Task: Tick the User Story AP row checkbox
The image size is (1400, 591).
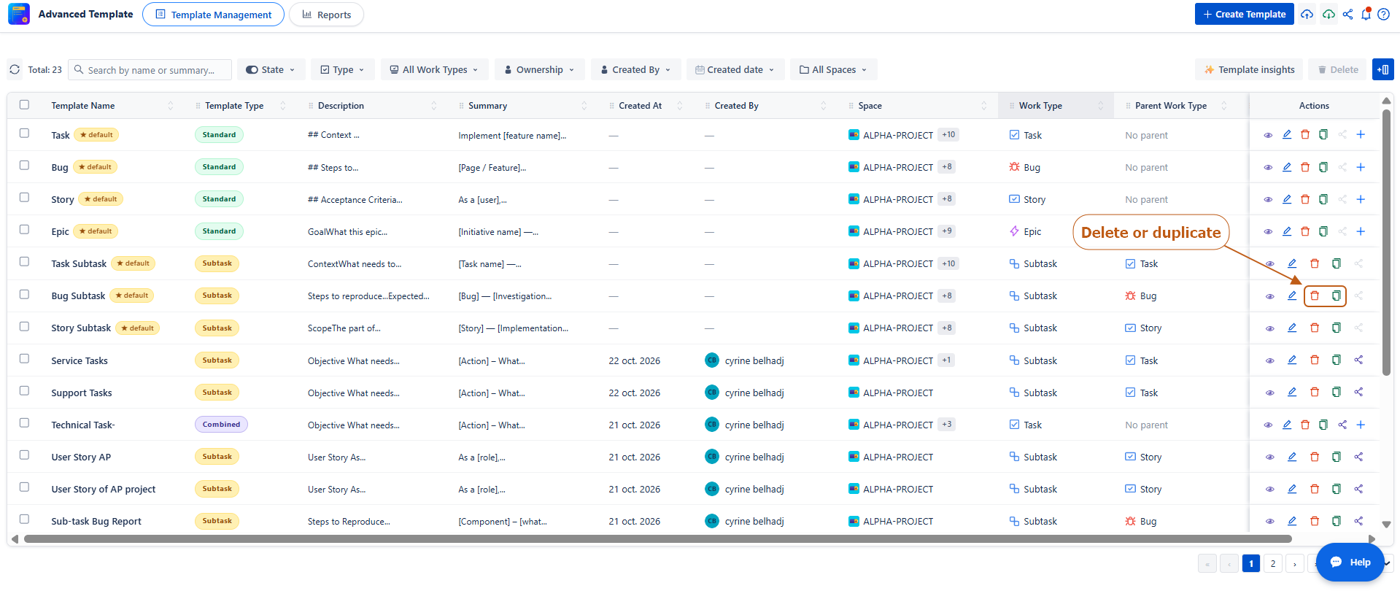Action: 24,455
